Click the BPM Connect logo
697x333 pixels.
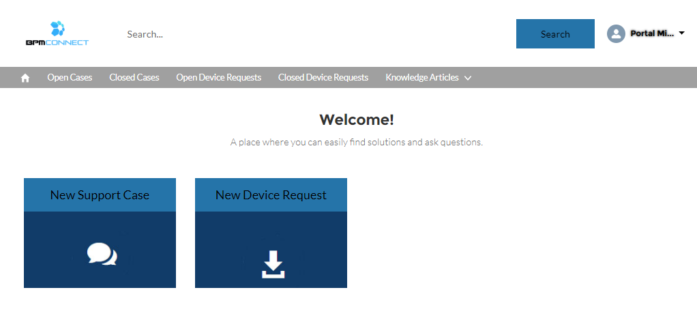57,33
